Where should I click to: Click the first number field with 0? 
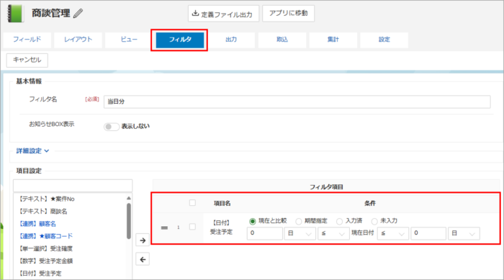tap(265, 233)
